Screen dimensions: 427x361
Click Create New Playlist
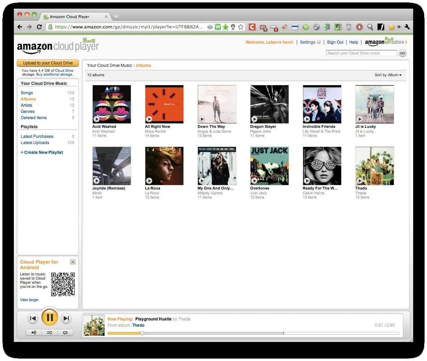(x=42, y=152)
